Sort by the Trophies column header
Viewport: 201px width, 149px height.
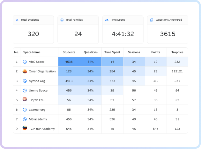(x=177, y=52)
